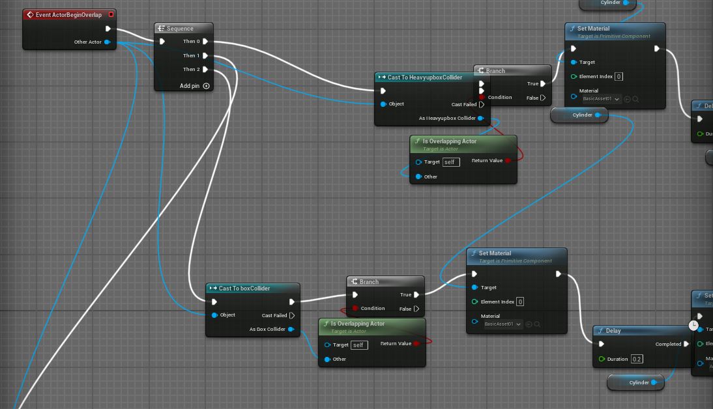Viewport: 713px width, 409px height.
Task: Select the upper Is Overlapping Actor node title
Action: pos(449,141)
